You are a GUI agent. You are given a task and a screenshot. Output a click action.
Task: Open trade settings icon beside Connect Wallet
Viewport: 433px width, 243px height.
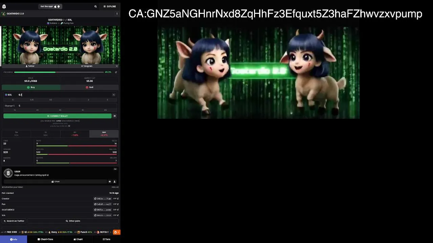click(115, 116)
